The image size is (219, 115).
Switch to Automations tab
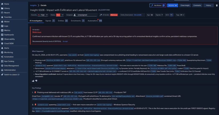click(x=95, y=21)
